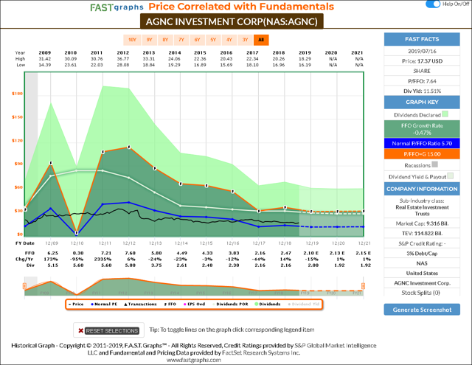Toggle the Dividends POR legend item
472x365 pixels.
tap(230, 305)
